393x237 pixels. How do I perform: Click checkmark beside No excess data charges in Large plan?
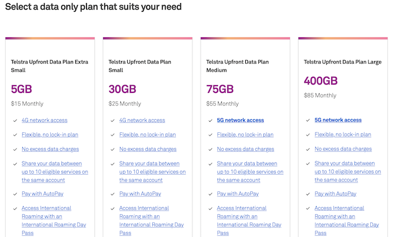pos(307,150)
